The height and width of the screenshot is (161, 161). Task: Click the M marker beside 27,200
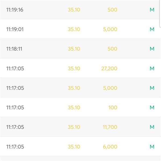[x=152, y=68]
